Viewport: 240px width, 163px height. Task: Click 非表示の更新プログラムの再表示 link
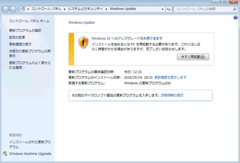tap(30, 54)
